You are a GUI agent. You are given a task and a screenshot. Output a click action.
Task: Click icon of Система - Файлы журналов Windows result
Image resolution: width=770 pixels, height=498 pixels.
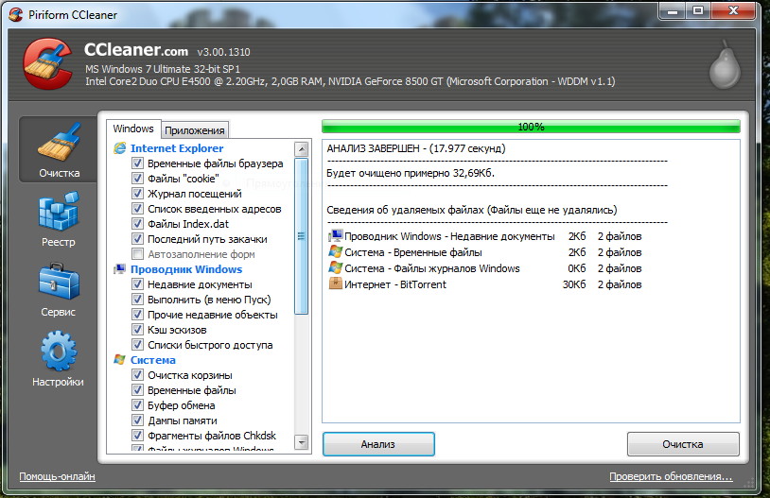pos(336,268)
